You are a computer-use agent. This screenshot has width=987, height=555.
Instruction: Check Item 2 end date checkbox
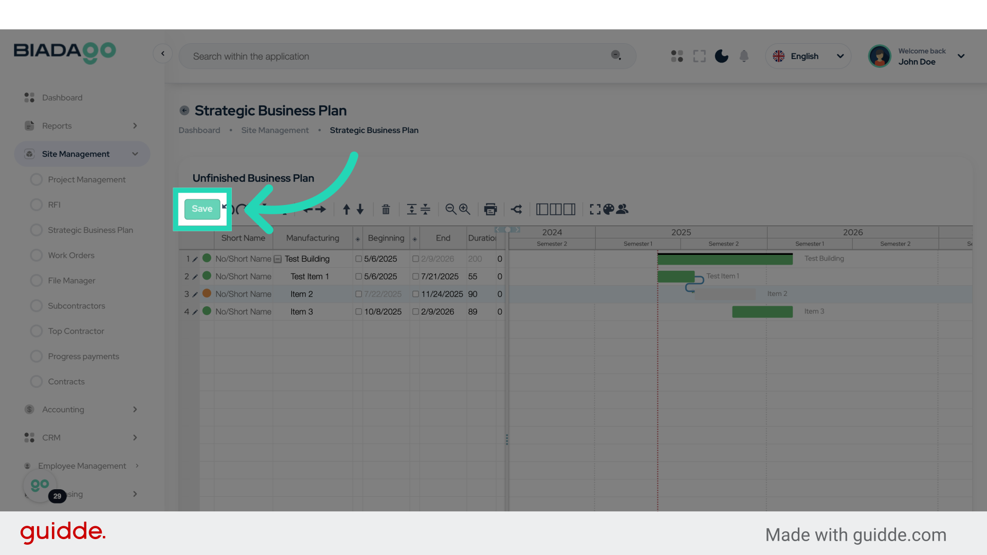[x=415, y=294]
